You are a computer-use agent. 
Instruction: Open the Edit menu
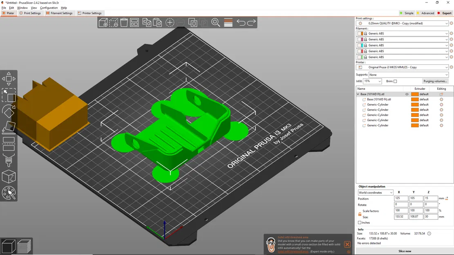tap(11, 8)
